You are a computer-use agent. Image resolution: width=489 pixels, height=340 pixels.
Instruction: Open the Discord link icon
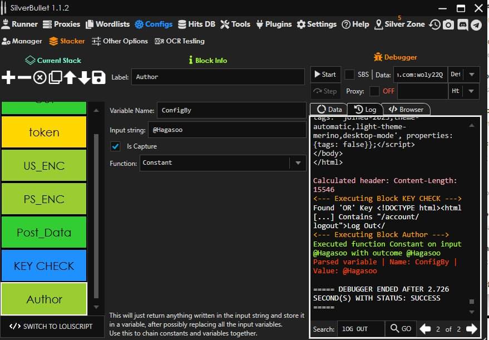tap(462, 24)
